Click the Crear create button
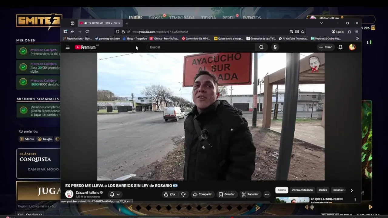Image resolution: width=388 pixels, height=218 pixels. tap(325, 47)
